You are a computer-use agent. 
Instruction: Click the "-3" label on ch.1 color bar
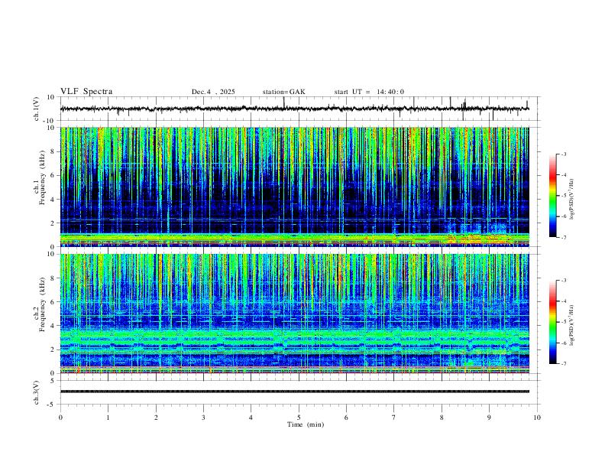point(564,154)
